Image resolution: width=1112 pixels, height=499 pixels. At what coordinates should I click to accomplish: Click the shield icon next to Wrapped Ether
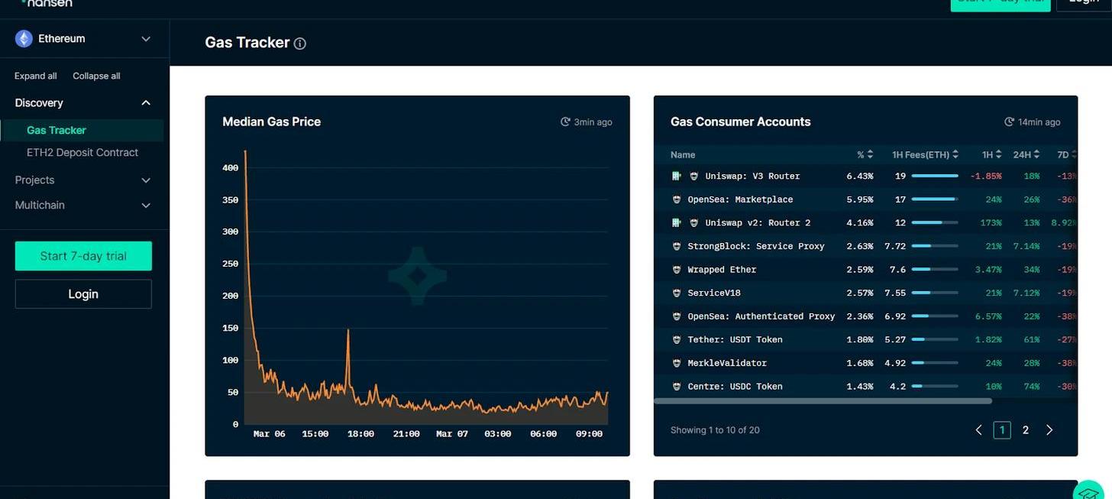[x=677, y=270]
